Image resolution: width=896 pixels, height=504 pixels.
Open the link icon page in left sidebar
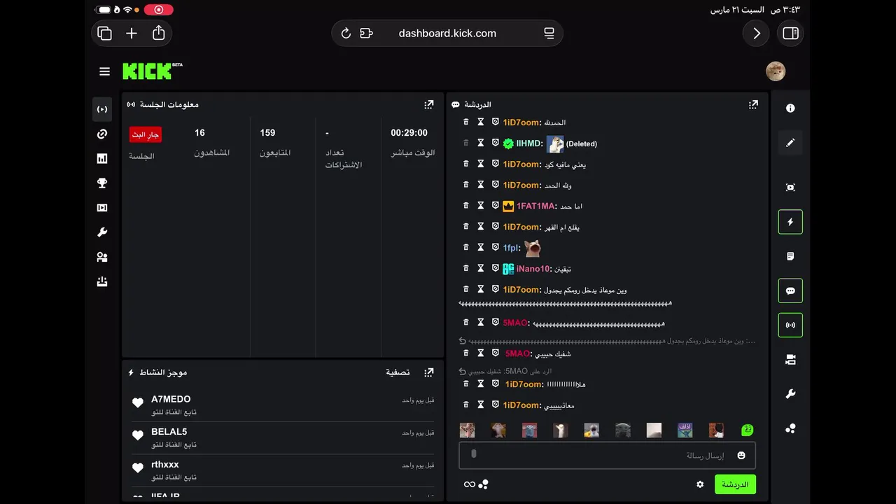[102, 134]
